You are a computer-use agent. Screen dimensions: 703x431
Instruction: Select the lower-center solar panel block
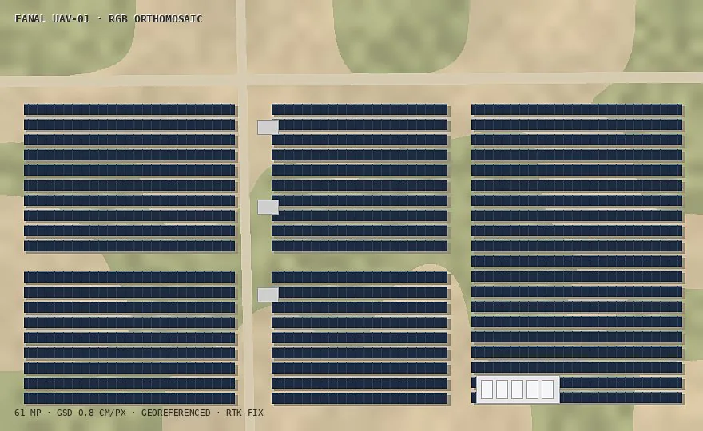point(359,338)
